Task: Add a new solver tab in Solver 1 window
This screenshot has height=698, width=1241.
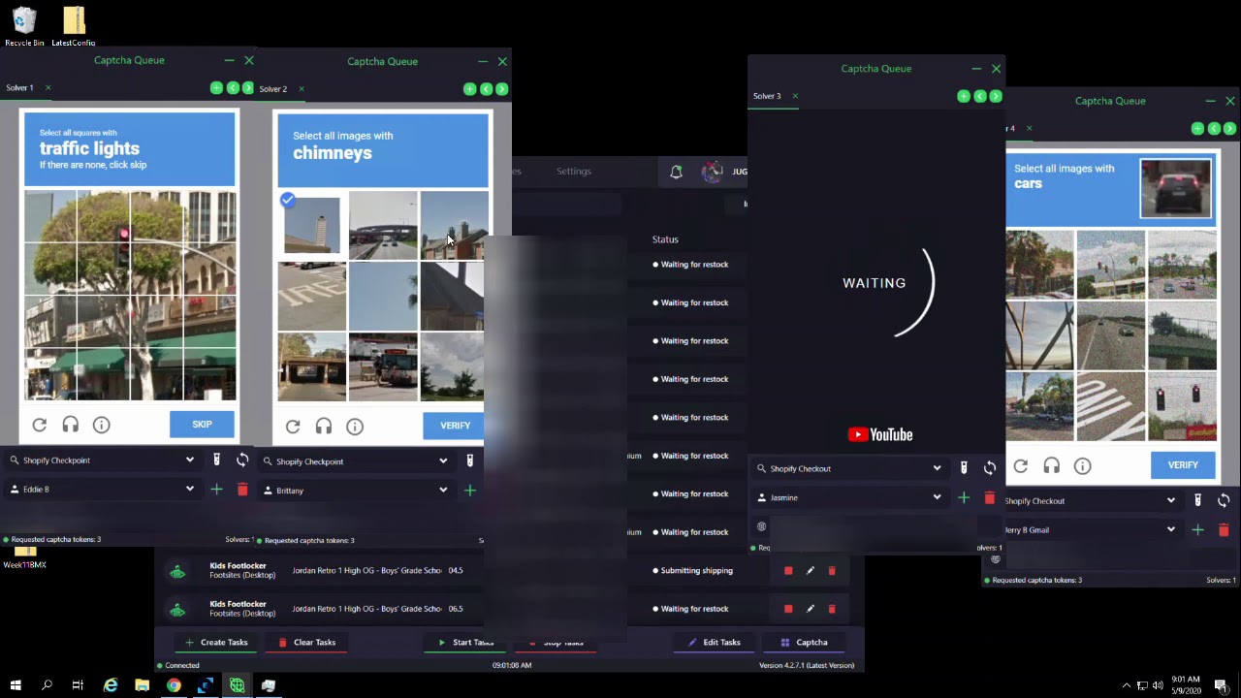Action: [216, 88]
